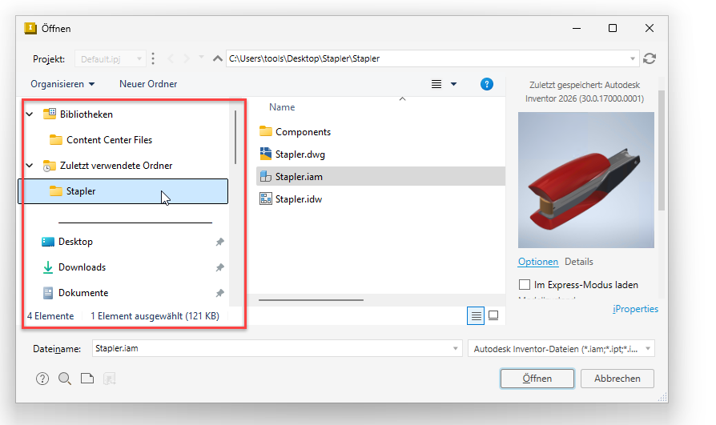Click the pin icon next to Desktop

pos(220,242)
